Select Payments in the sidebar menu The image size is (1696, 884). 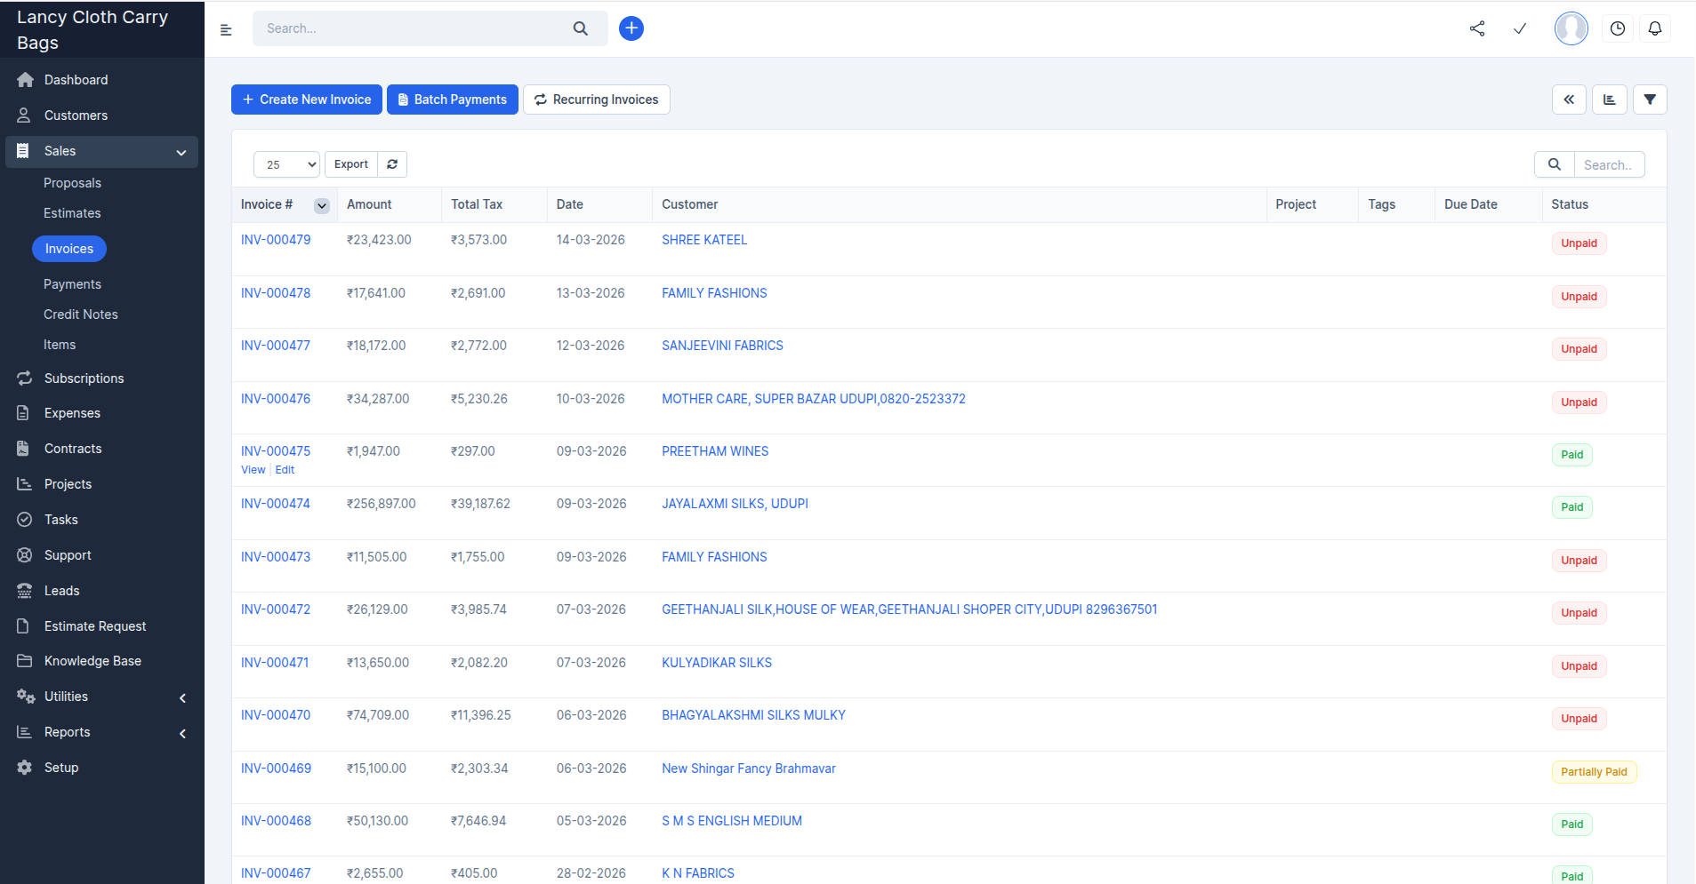click(72, 283)
